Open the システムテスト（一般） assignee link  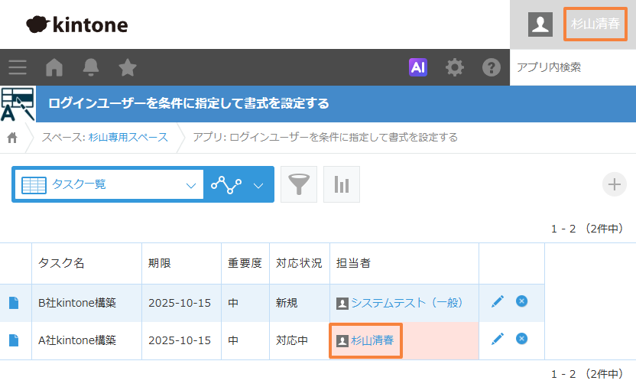pyautogui.click(x=407, y=303)
